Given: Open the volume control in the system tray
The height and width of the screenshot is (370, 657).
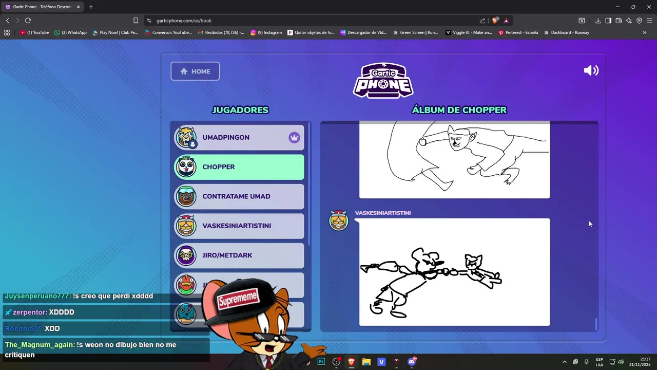Looking at the screenshot, I should coord(621,362).
